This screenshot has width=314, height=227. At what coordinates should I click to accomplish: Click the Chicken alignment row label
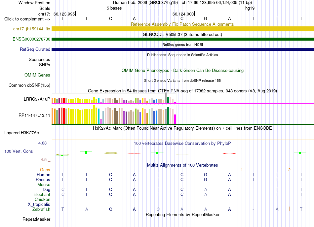click(42, 199)
